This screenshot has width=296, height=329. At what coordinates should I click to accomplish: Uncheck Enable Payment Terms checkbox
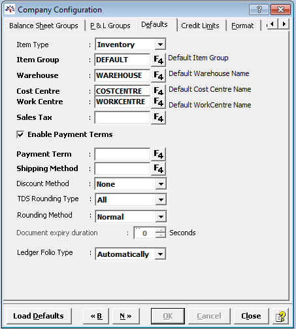pos(20,134)
